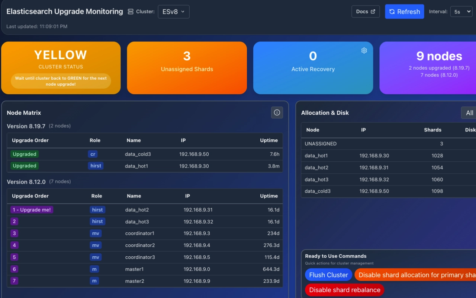Click IP 192.168.9.50 in the Node Matrix
Screen dimensions: 476x298
(194, 154)
